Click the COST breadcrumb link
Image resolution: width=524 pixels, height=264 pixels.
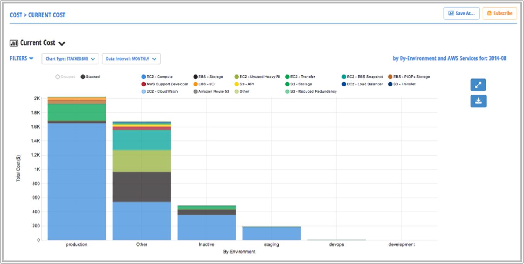15,15
